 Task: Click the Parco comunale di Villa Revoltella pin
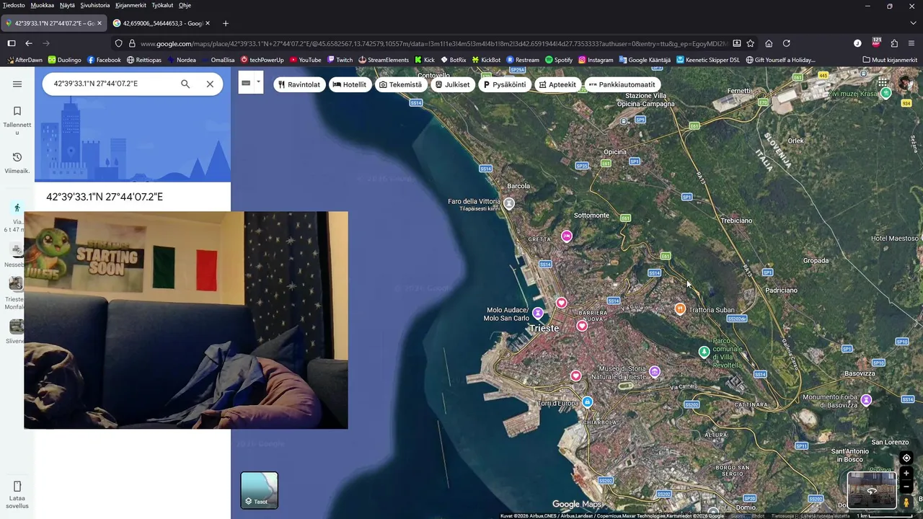705,352
